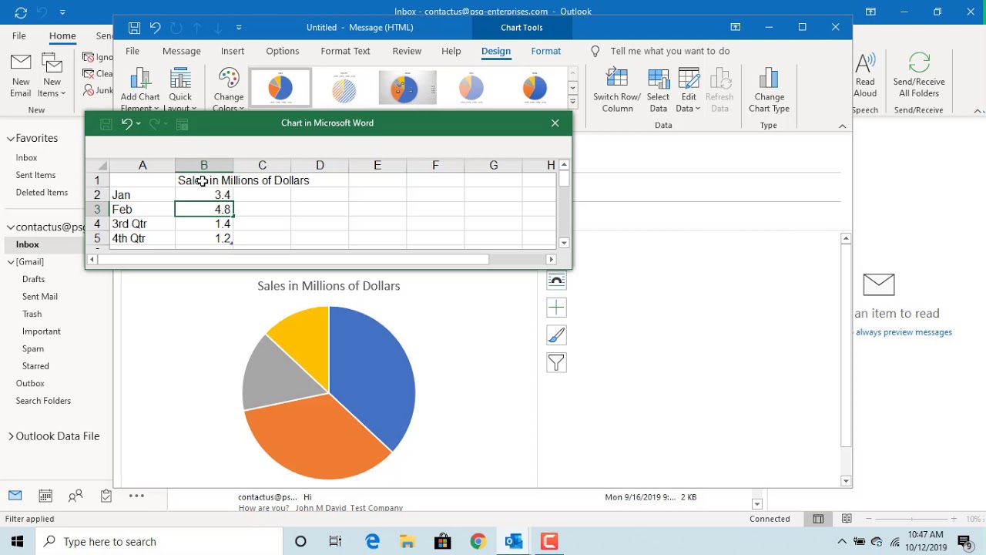Select cell B3 with value 4.8
The image size is (986, 555).
(x=204, y=209)
